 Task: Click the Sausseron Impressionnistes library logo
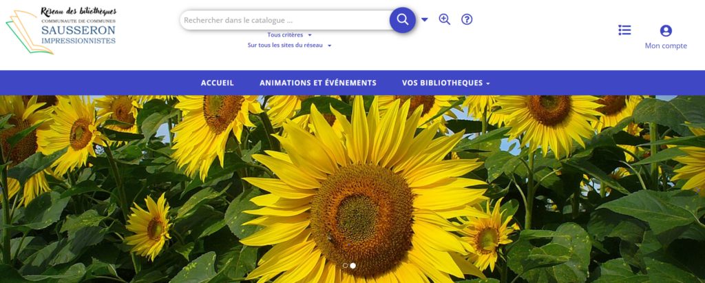tap(61, 31)
